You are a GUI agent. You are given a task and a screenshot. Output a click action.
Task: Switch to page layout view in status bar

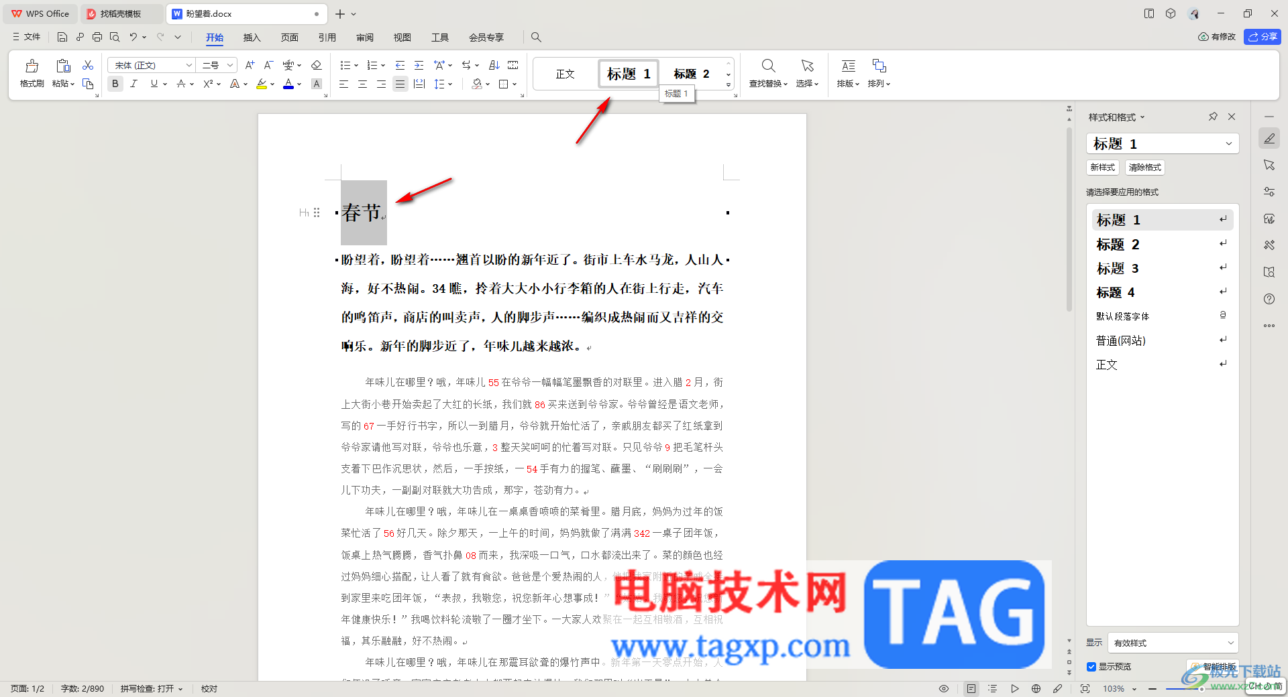tap(971, 688)
